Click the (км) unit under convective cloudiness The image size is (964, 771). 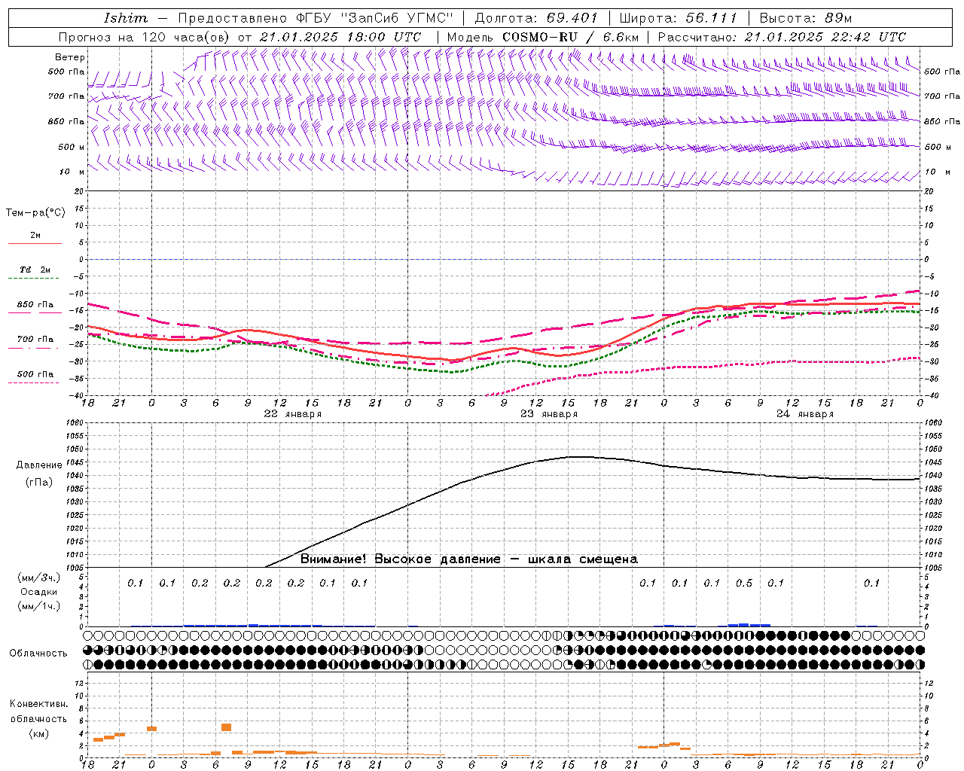click(39, 733)
